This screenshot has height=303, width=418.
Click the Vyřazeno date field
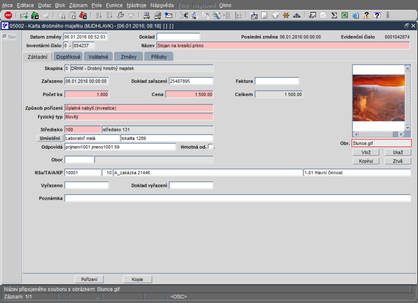pos(87,185)
